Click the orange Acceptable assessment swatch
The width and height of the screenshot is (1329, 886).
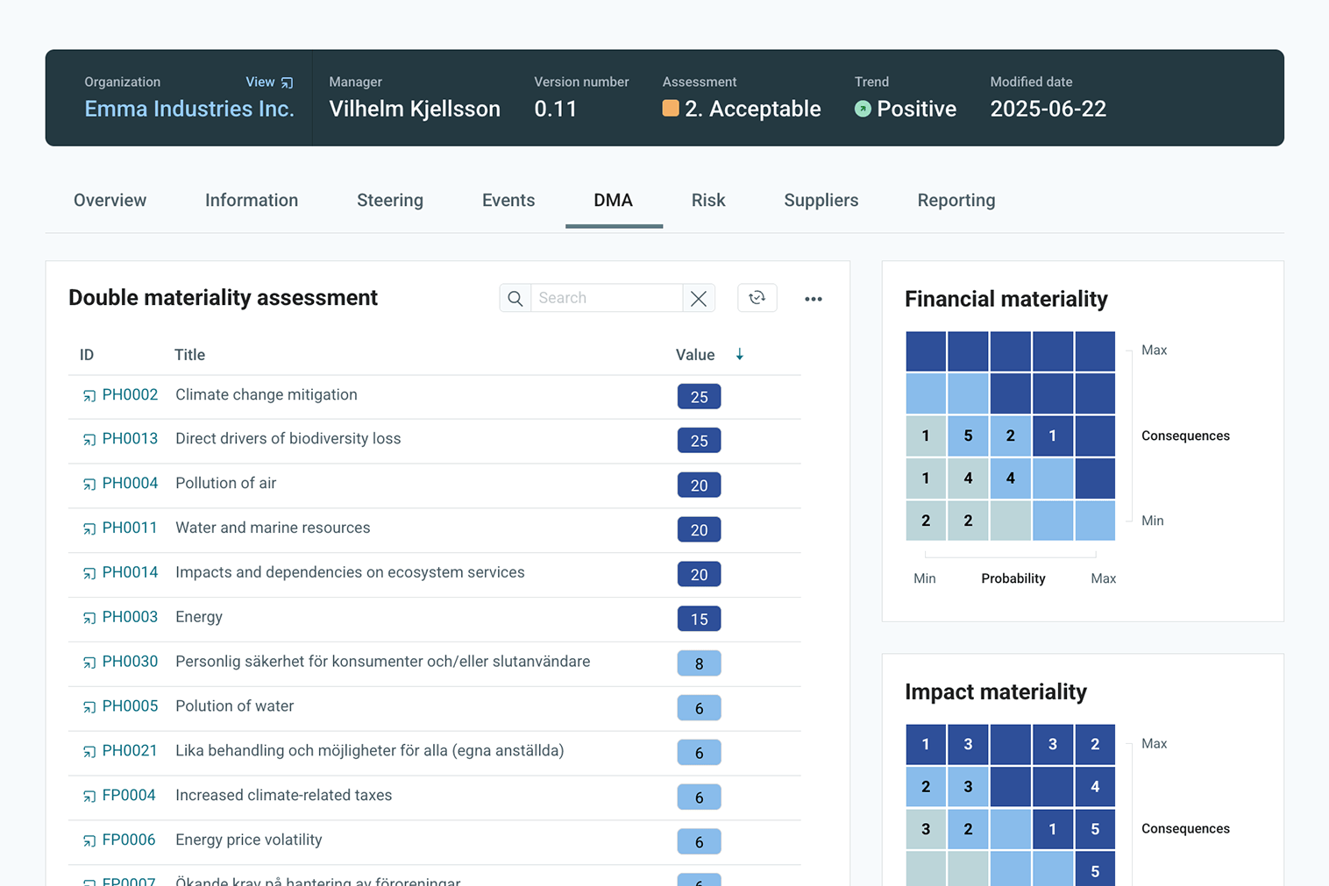pos(671,109)
